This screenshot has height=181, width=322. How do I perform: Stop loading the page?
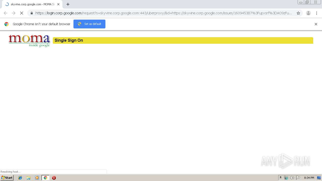22,13
